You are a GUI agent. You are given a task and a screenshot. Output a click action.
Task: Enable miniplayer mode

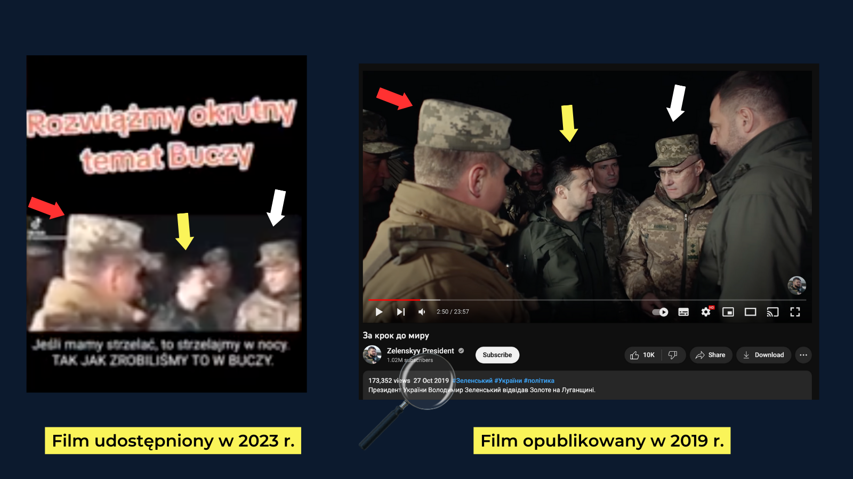[x=728, y=312]
